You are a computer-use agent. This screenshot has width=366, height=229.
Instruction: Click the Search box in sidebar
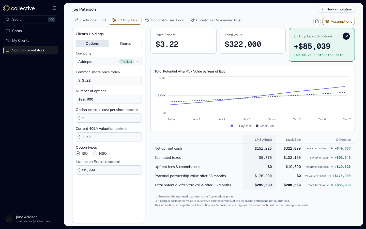pyautogui.click(x=30, y=19)
